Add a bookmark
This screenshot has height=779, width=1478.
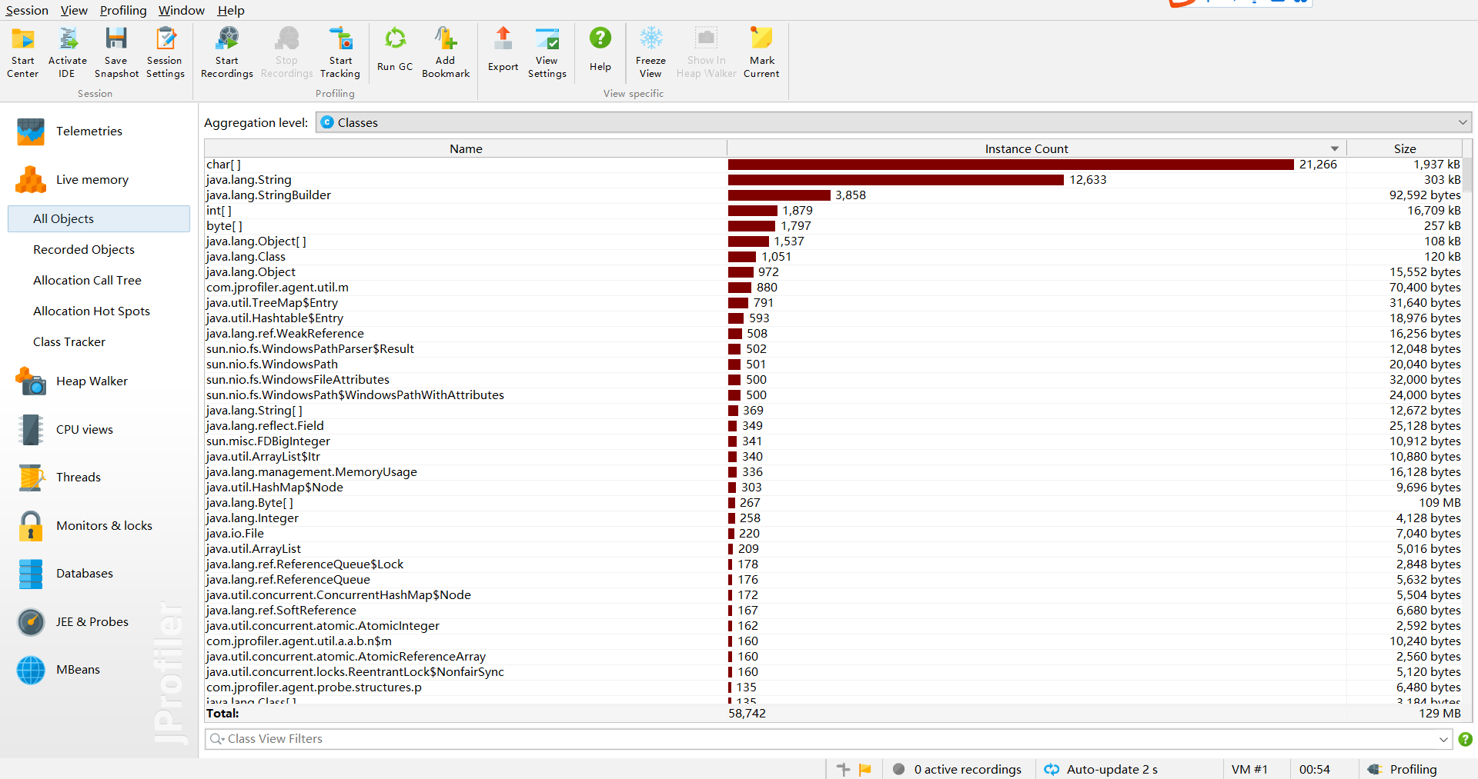coord(446,52)
